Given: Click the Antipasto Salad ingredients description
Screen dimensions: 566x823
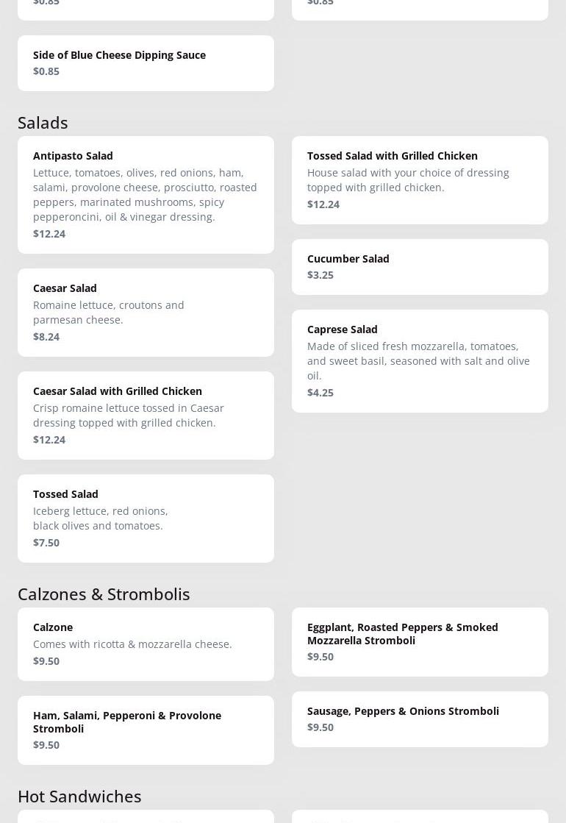Looking at the screenshot, I should pos(145,195).
